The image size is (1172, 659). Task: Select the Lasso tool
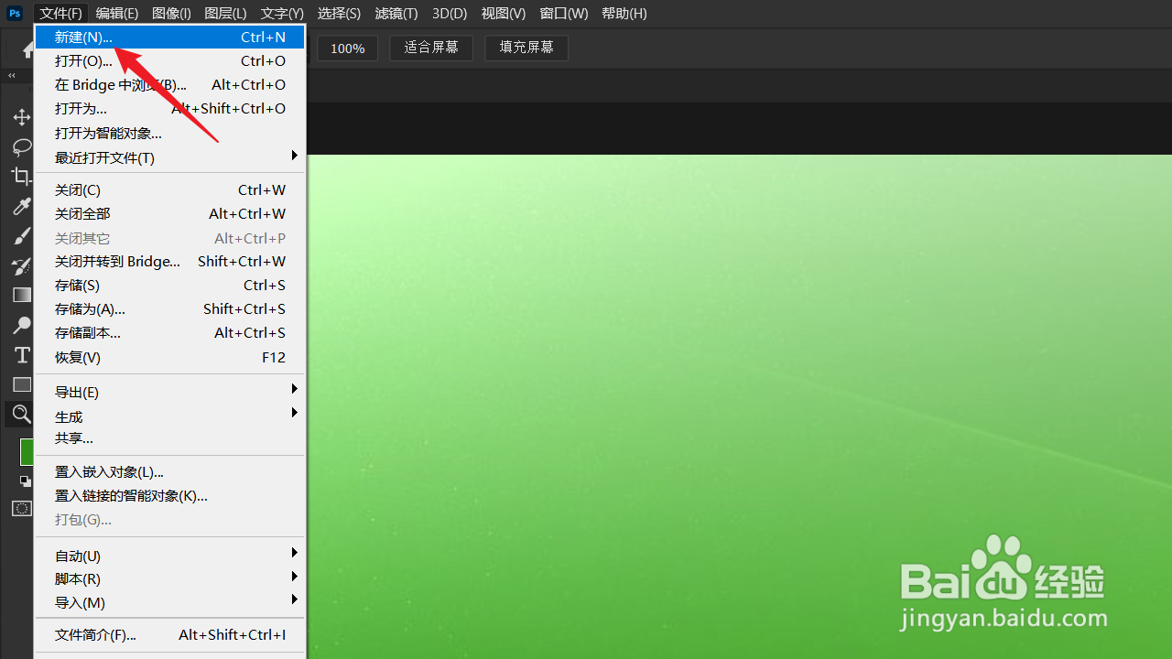(x=22, y=146)
